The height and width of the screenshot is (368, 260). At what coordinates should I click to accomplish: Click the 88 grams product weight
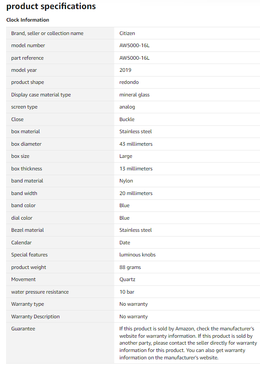[x=130, y=267]
